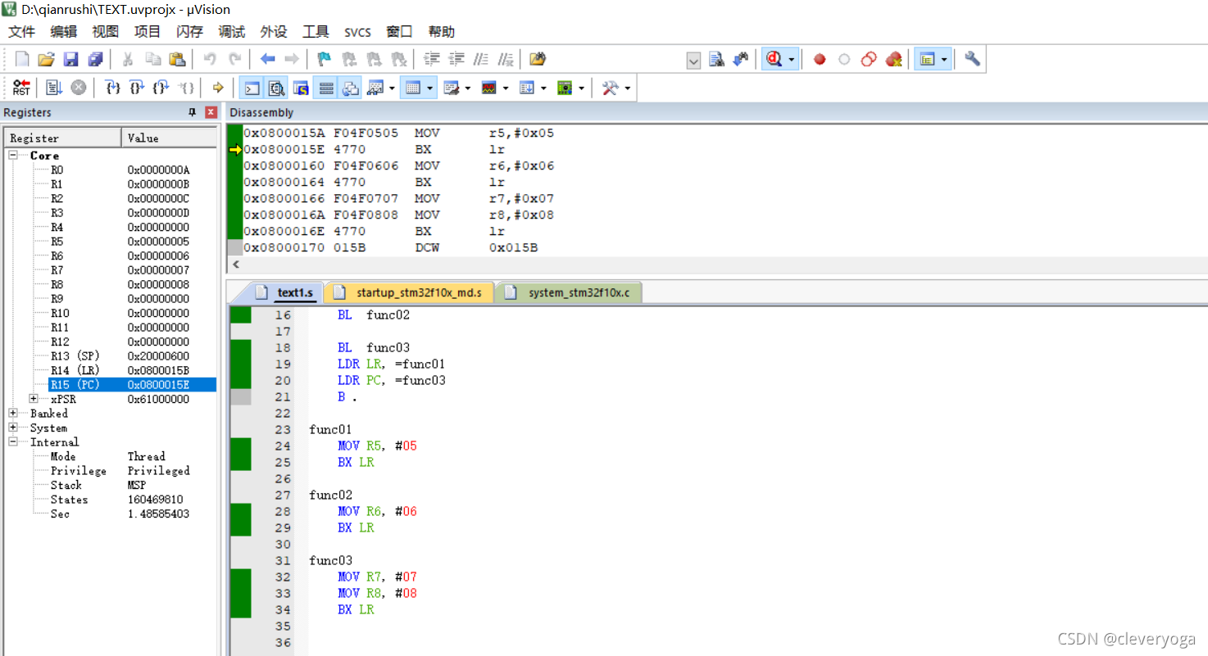Pin the Registers panel
1208x656 pixels.
tap(193, 112)
